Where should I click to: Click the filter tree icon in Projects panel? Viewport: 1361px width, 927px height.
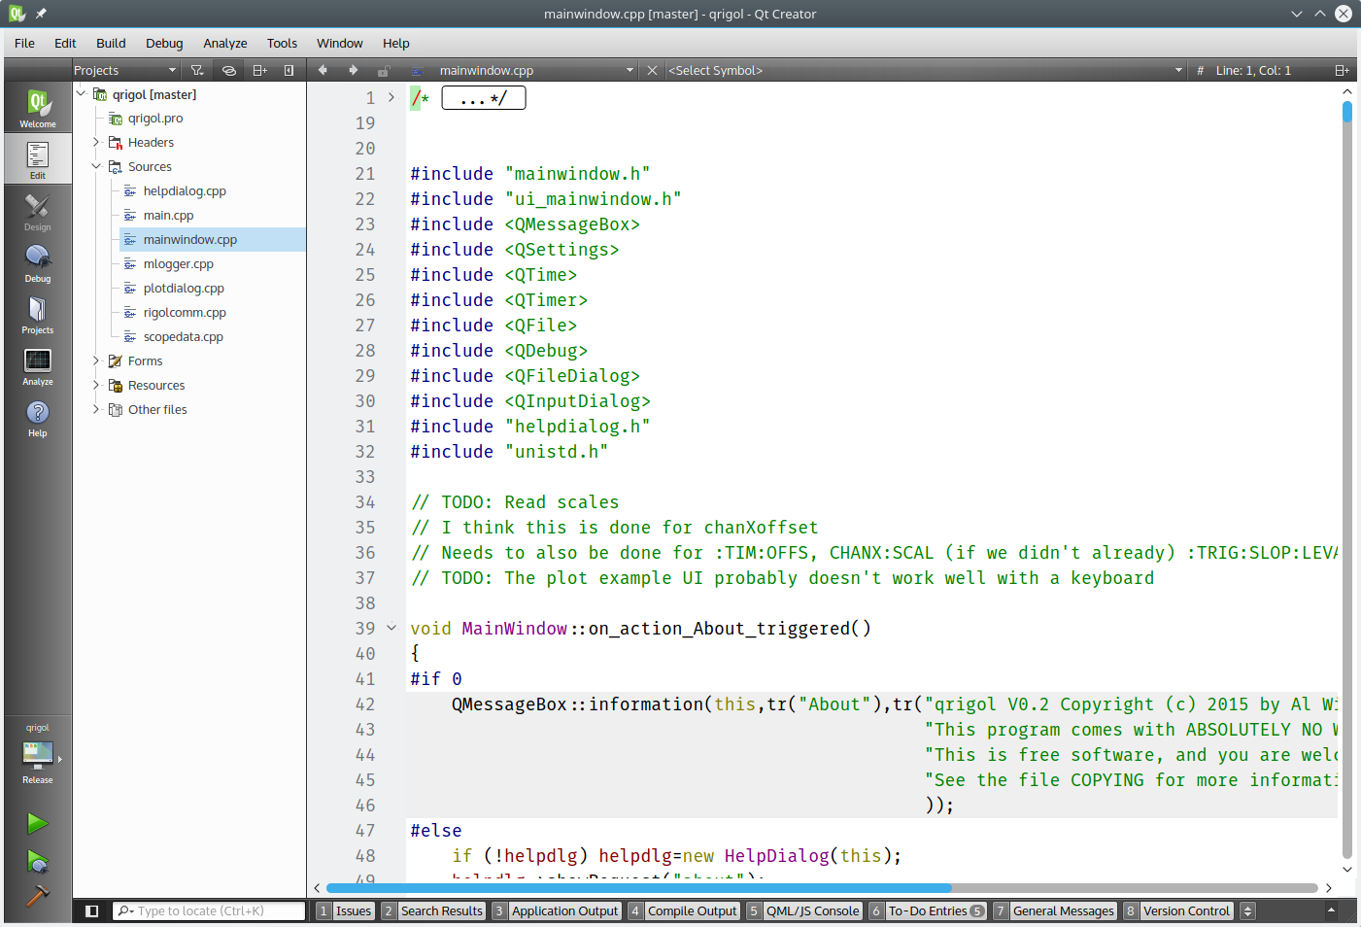[x=197, y=70]
